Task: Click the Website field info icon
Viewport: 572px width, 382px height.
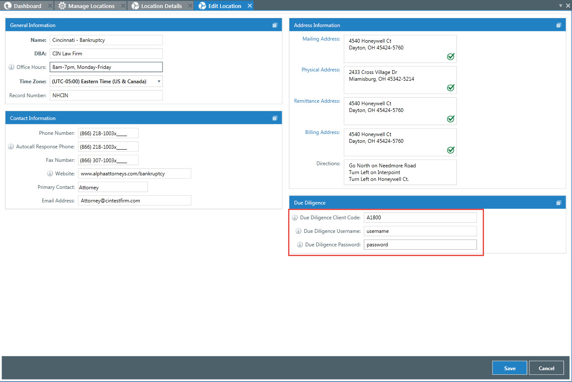Action: coord(50,174)
